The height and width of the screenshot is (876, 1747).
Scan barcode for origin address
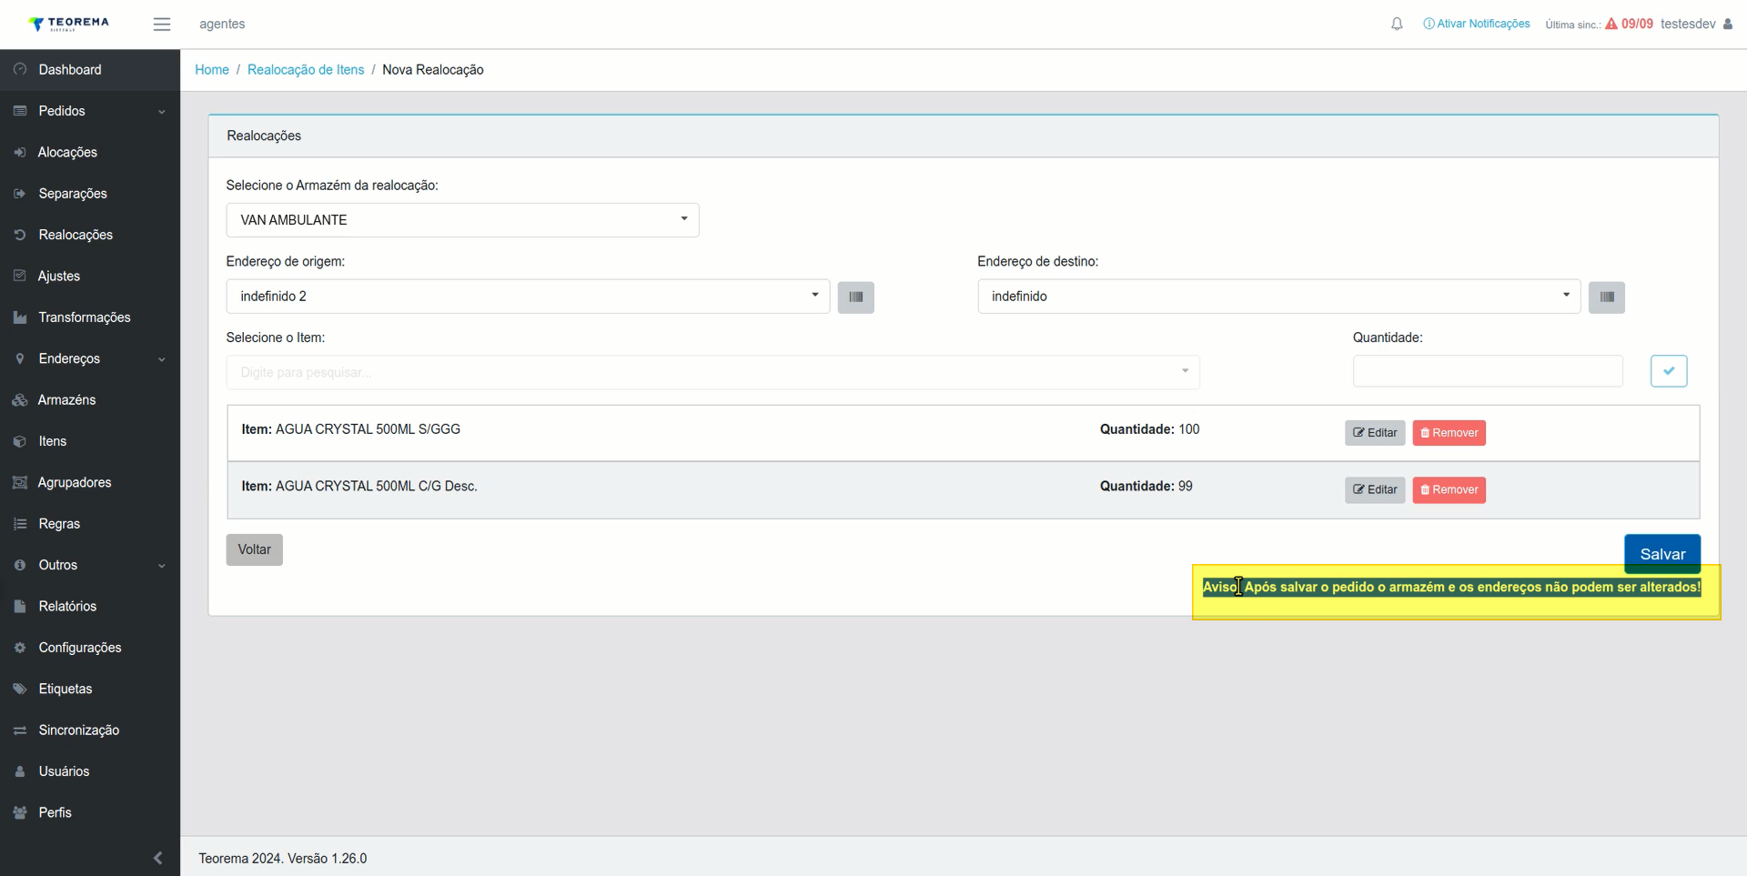click(855, 297)
